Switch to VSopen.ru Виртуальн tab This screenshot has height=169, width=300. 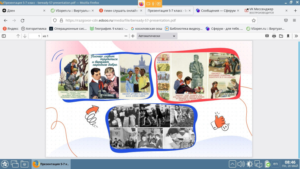tap(72, 11)
